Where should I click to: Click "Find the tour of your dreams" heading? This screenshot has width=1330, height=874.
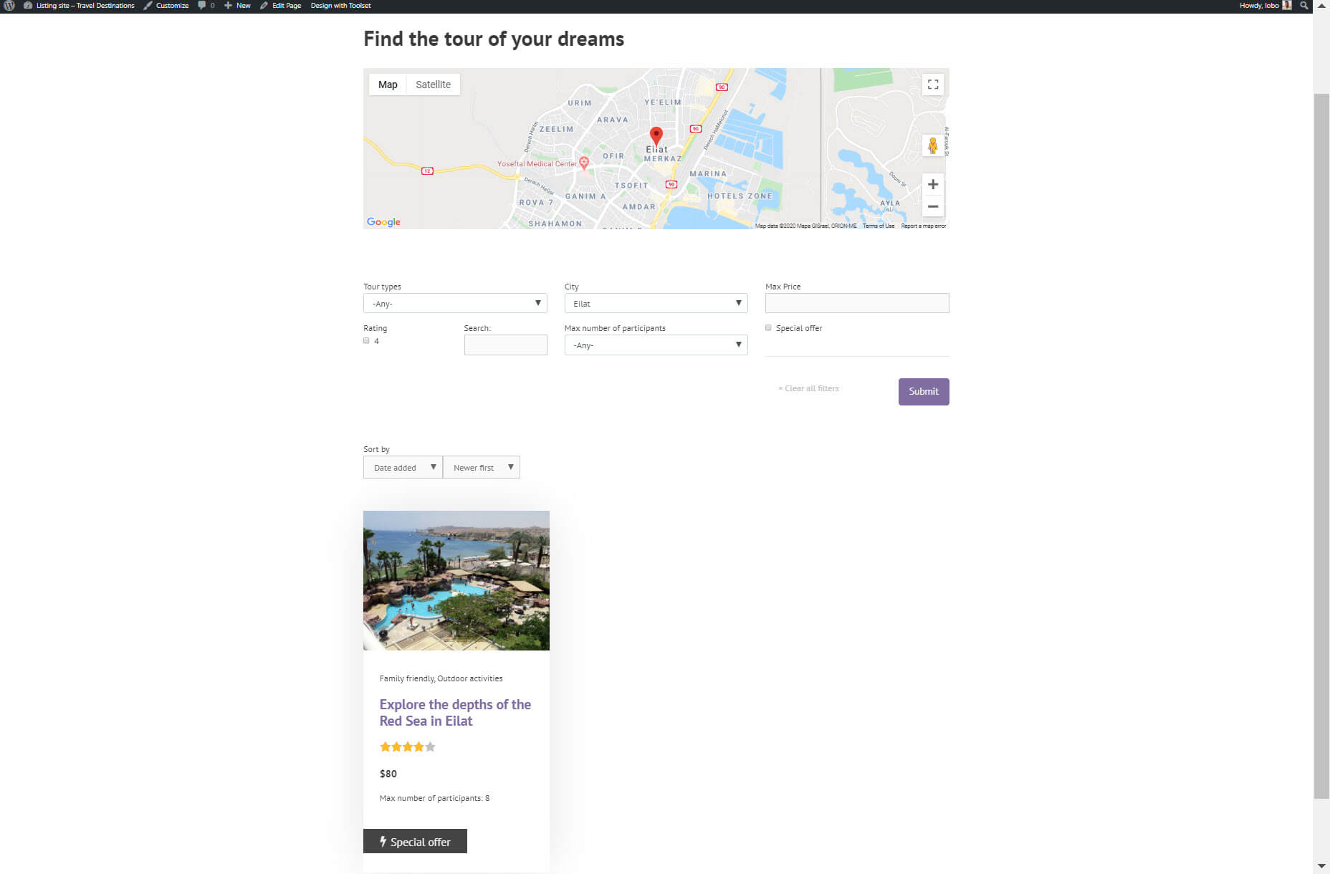[494, 39]
